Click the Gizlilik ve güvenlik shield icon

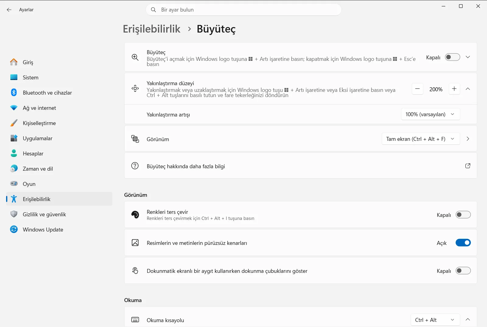click(14, 214)
